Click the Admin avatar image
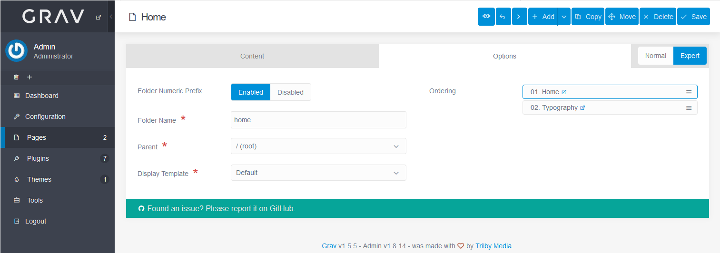The image size is (720, 253). tap(16, 51)
